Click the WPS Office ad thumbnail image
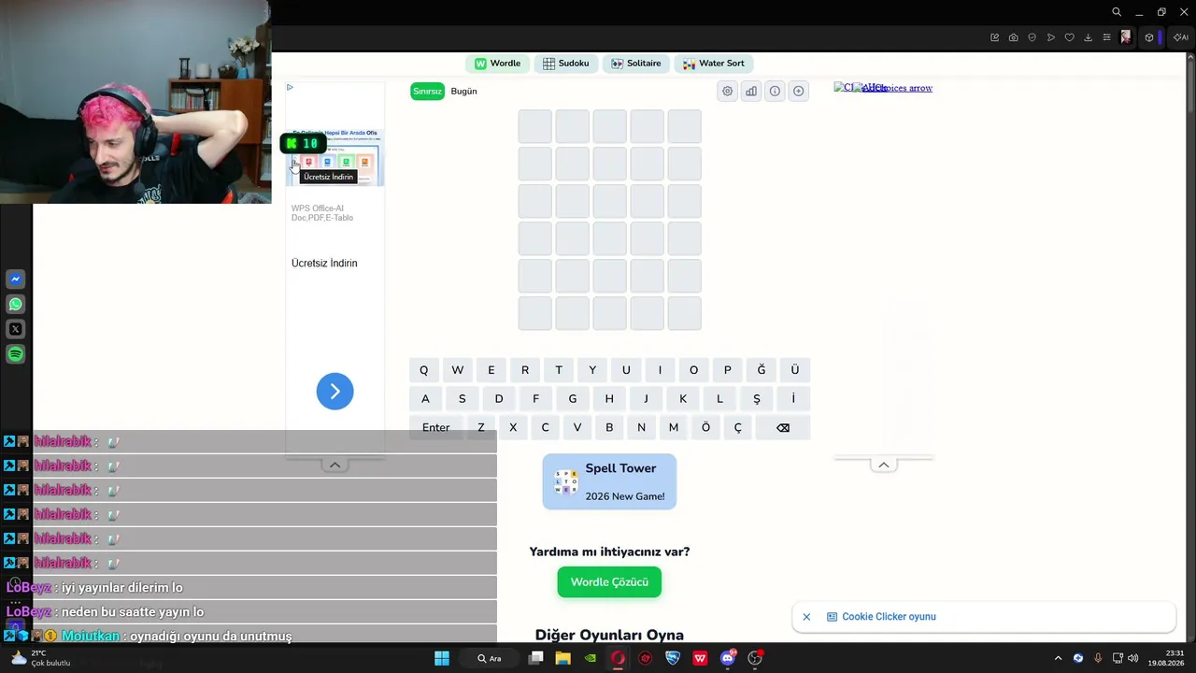Screen dimensions: 1196x673 tap(335, 157)
